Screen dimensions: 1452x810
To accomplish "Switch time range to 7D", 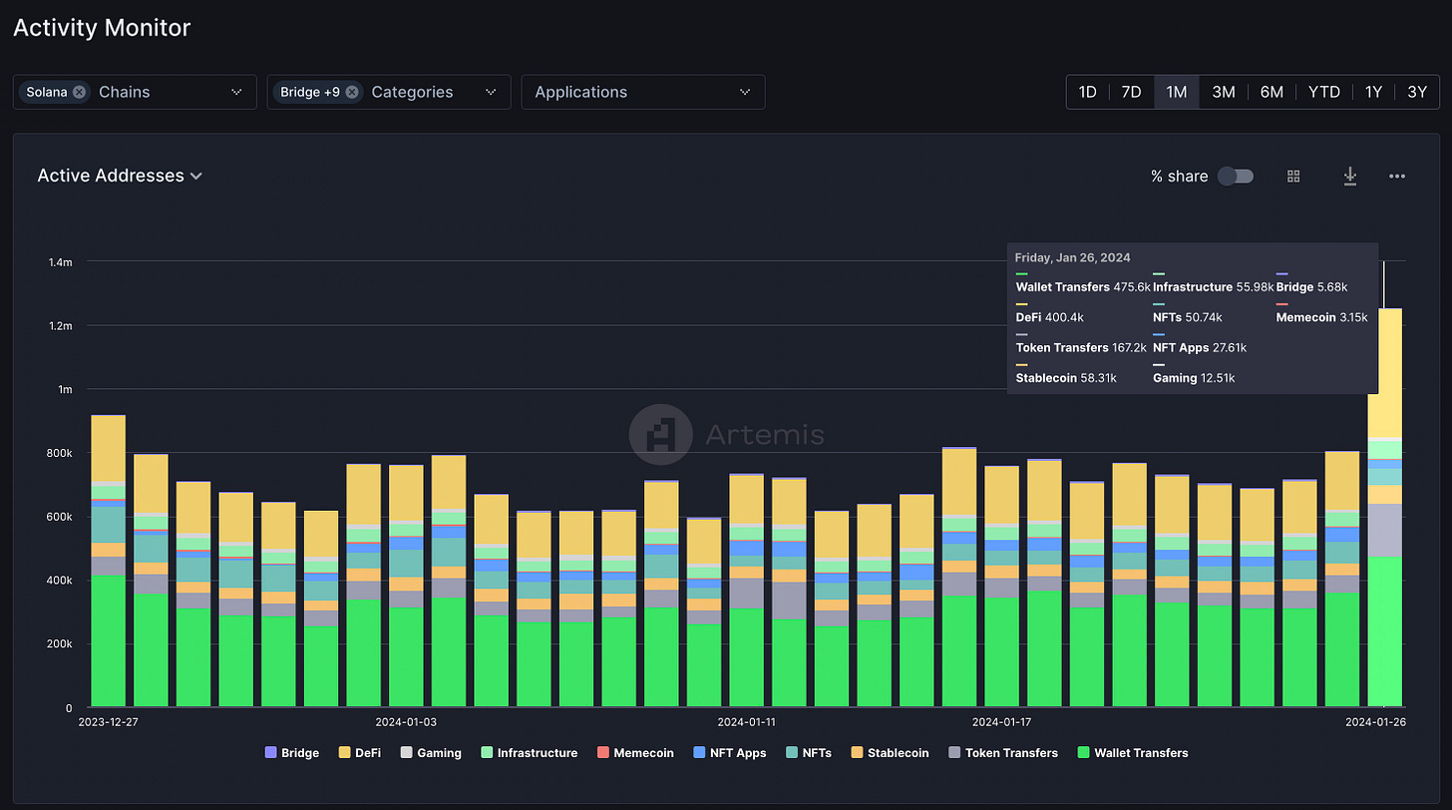I will 1131,92.
